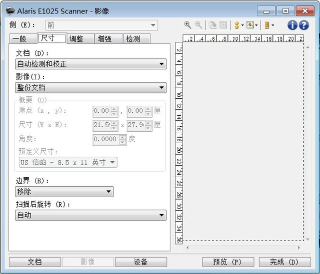The image size is (320, 274).
Task: Open the 设备 settings button
Action: coord(141,262)
